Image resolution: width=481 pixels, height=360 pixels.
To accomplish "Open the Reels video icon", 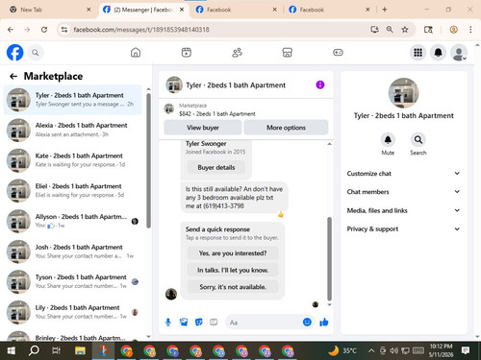I will click(187, 53).
